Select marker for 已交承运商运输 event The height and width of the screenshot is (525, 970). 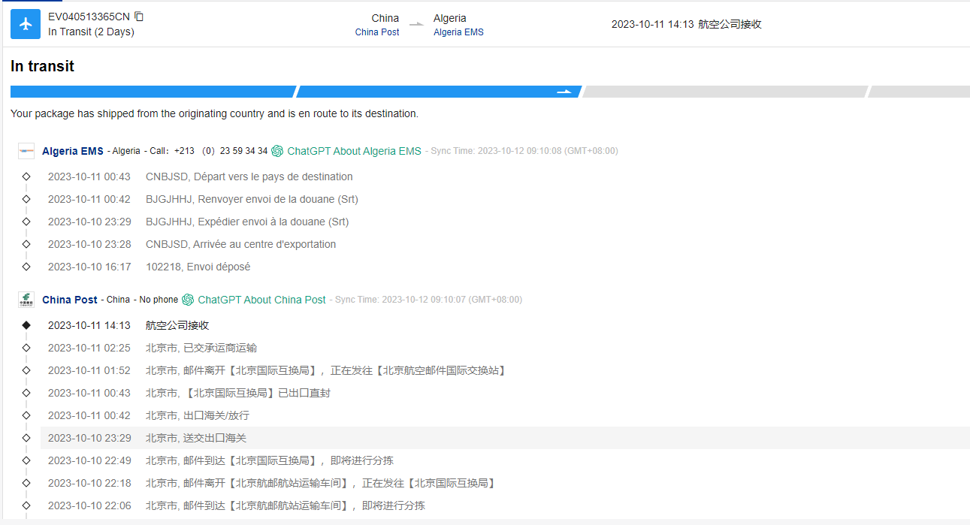(x=26, y=348)
